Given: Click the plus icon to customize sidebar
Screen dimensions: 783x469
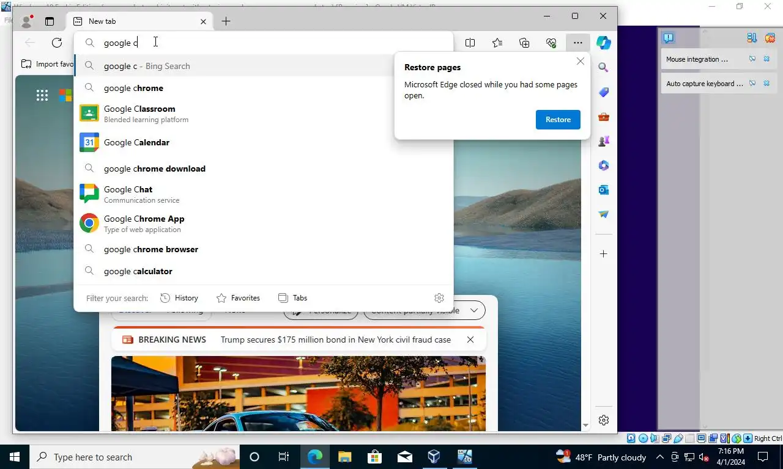Looking at the screenshot, I should [604, 253].
